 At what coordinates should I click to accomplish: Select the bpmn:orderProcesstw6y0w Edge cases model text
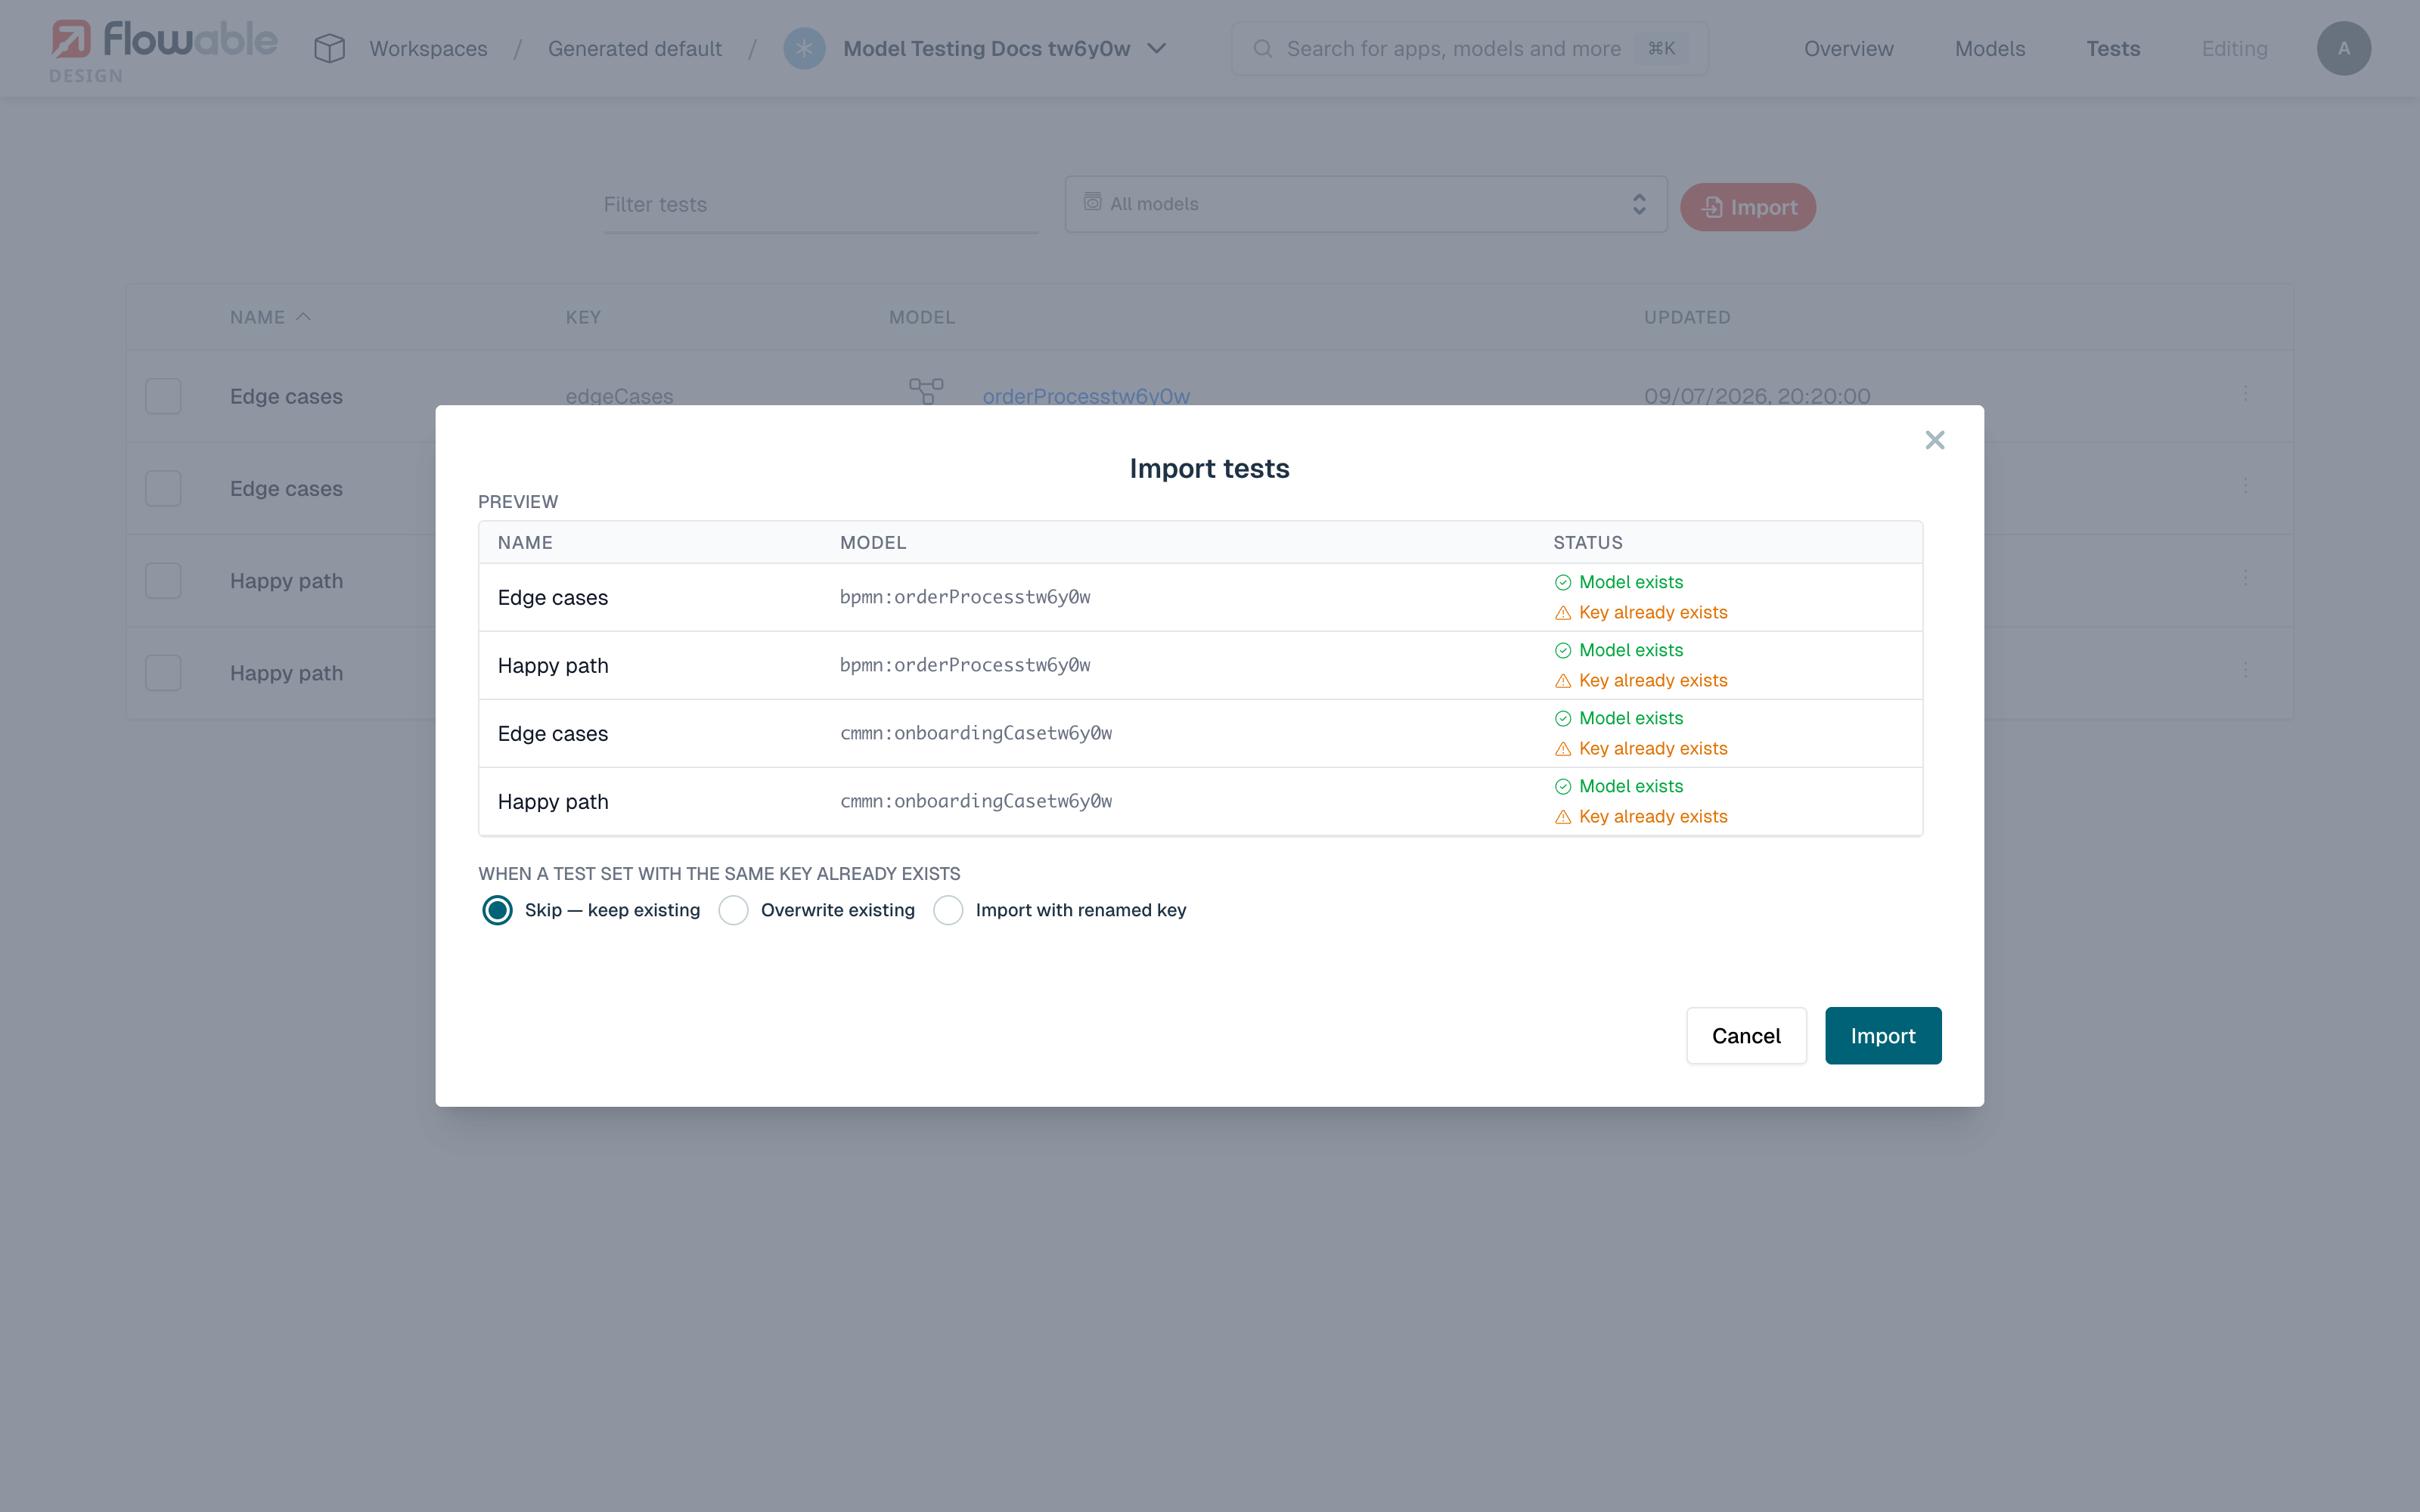pos(964,597)
